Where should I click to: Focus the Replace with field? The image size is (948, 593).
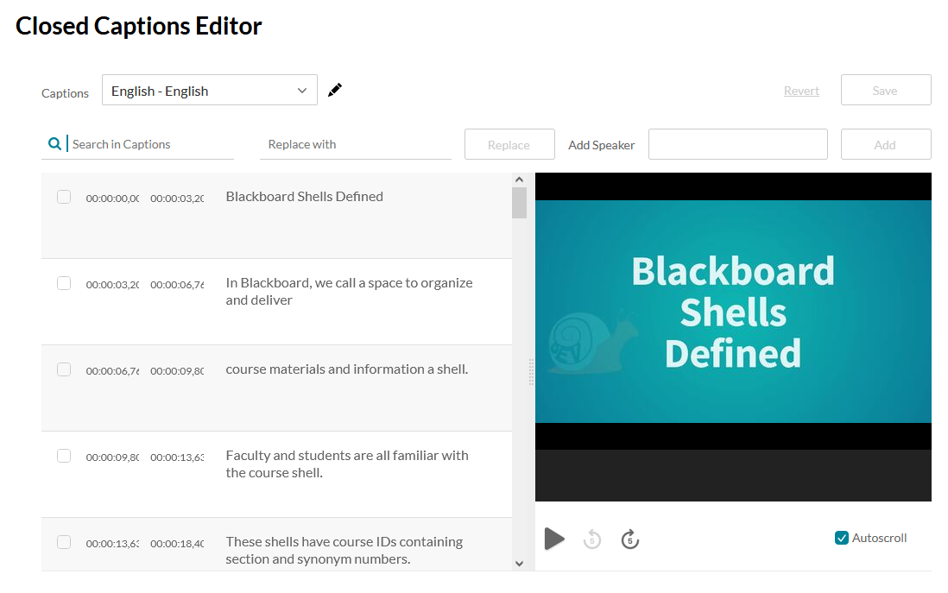(356, 144)
